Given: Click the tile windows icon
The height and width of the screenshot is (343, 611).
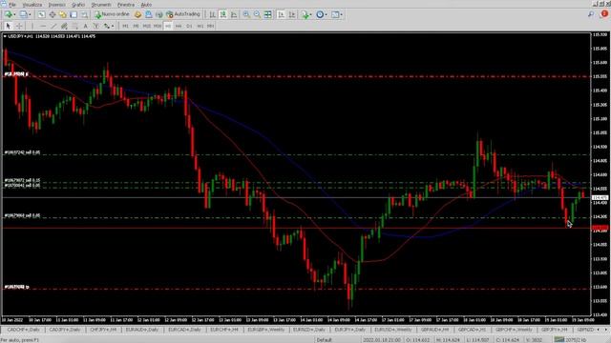Looking at the screenshot, I should [268, 15].
